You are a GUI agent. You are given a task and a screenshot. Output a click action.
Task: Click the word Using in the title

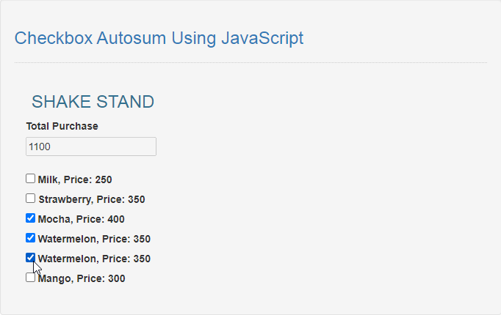[x=194, y=38]
